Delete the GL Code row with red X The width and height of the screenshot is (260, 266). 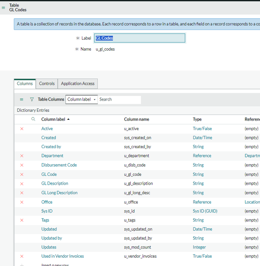pyautogui.click(x=22, y=174)
